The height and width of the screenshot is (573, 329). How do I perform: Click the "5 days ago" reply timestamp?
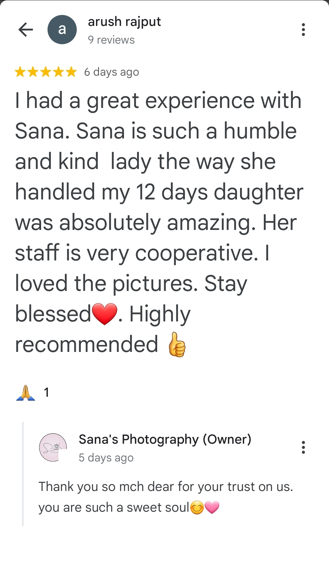[x=106, y=457]
